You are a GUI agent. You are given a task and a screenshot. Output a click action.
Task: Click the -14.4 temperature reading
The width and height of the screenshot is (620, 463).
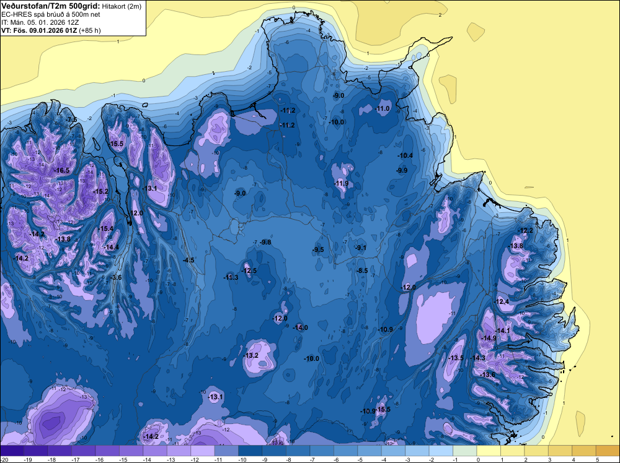click(x=111, y=247)
